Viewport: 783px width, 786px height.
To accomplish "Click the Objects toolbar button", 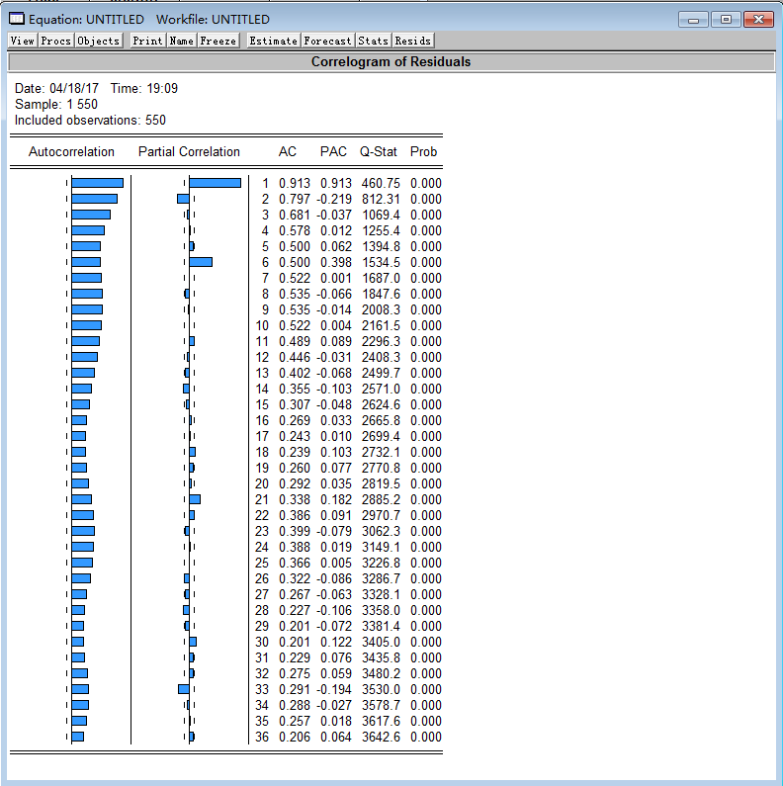I will (x=98, y=41).
